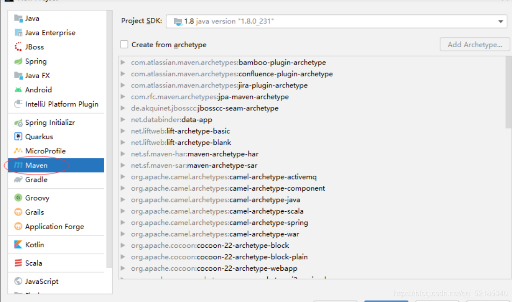The width and height of the screenshot is (512, 302).
Task: Select Quarkus label in list
Action: point(39,137)
